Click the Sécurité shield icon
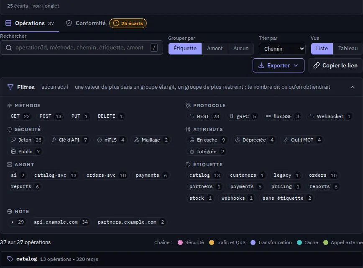This screenshot has height=268, width=363. point(10,129)
